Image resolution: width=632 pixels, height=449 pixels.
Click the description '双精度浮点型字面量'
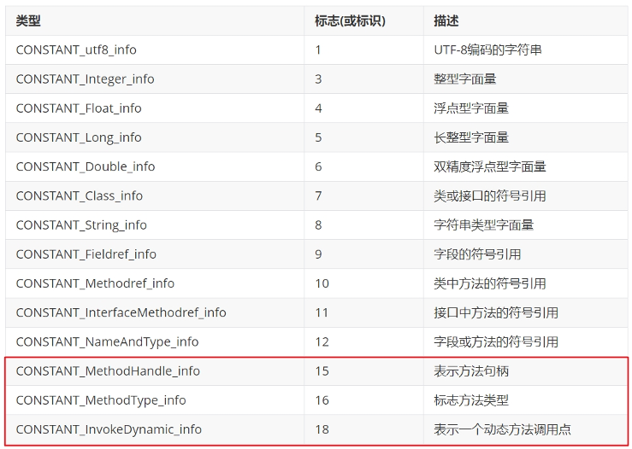490,167
